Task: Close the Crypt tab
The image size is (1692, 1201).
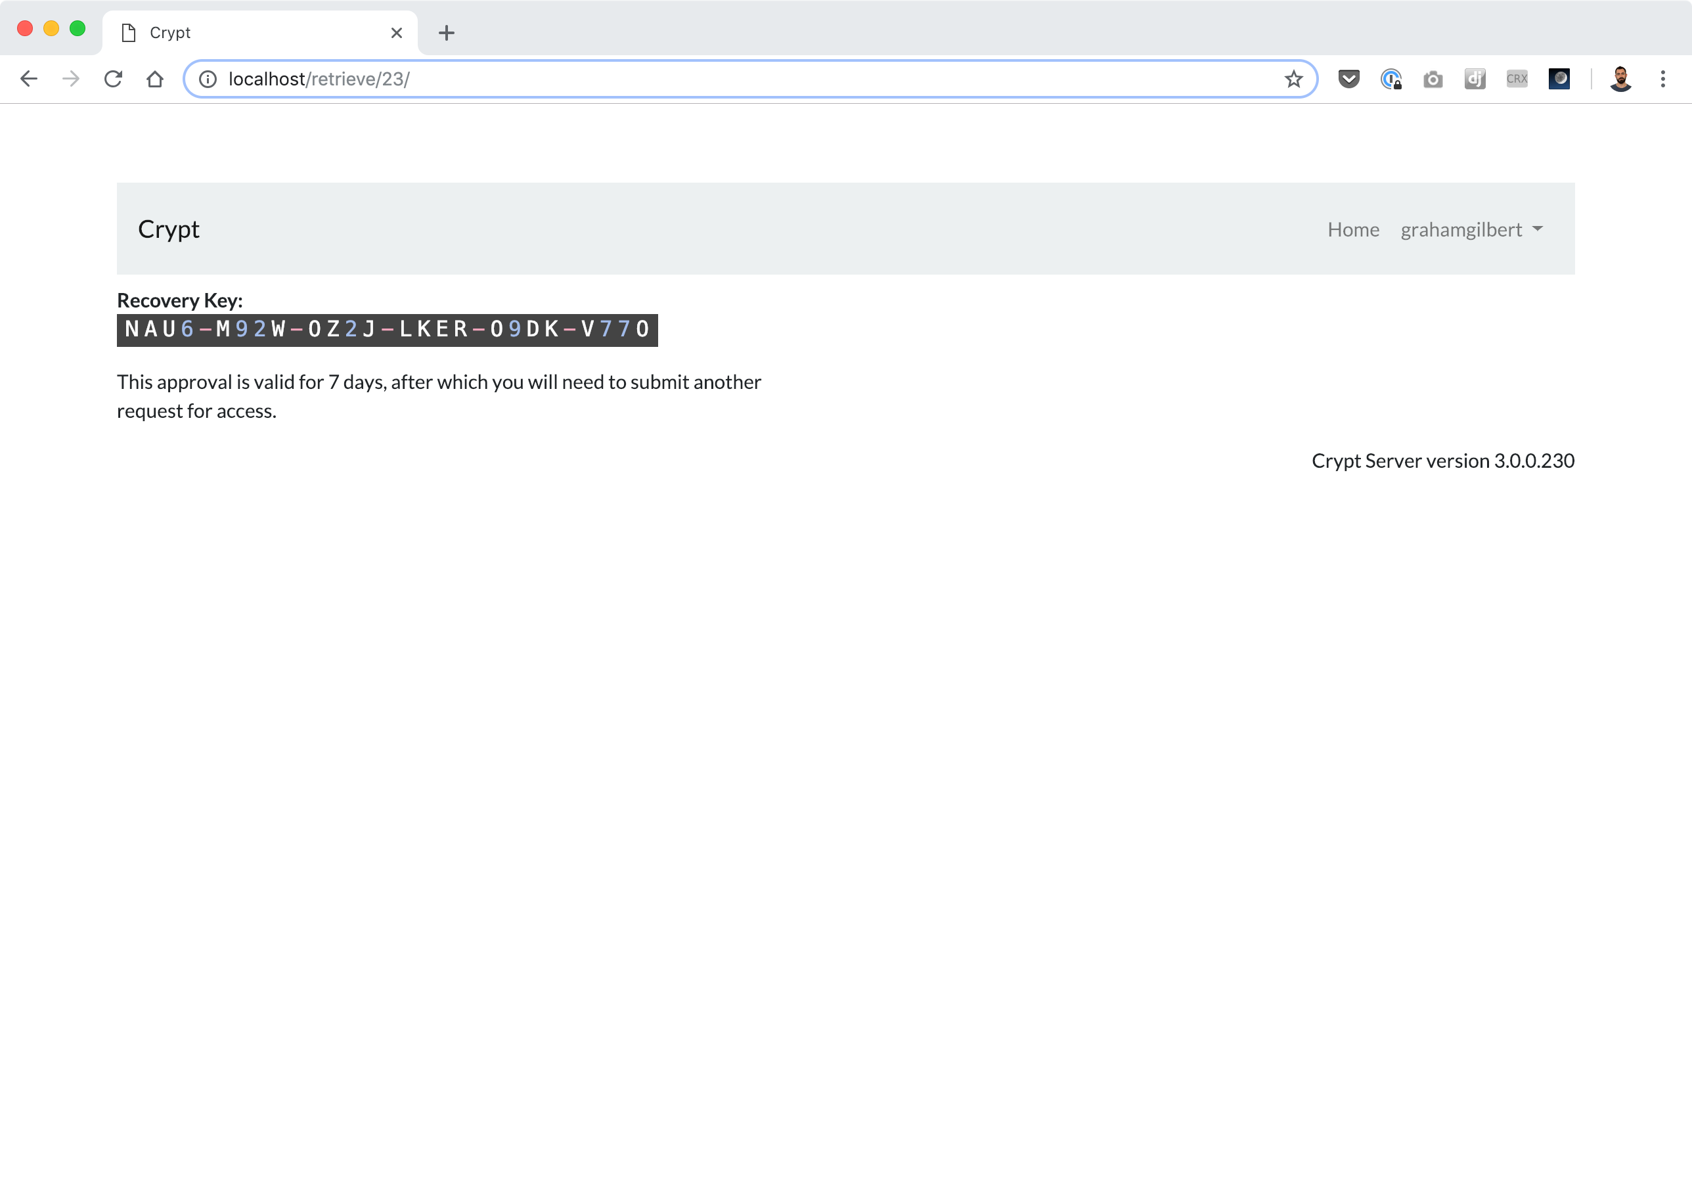Action: coord(396,33)
